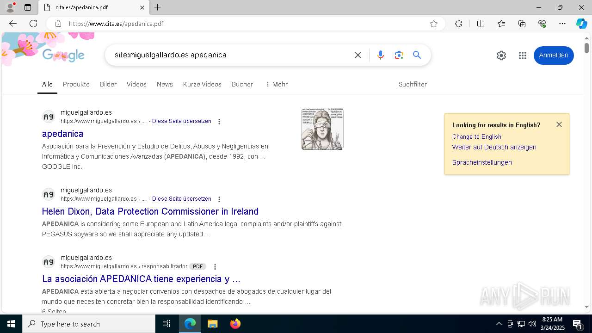This screenshot has width=592, height=333.
Task: Refresh the current page
Action: pos(33,24)
